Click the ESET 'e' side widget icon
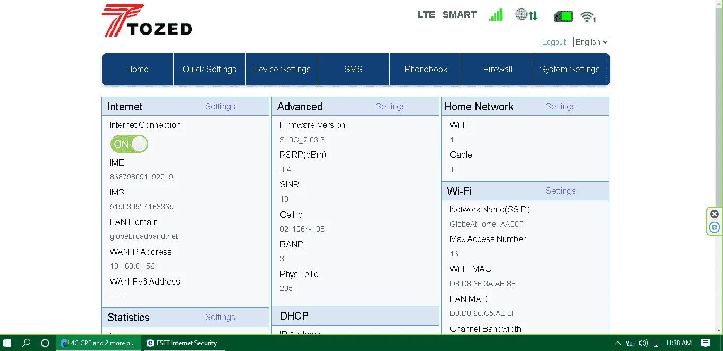The image size is (723, 351). pyautogui.click(x=715, y=227)
